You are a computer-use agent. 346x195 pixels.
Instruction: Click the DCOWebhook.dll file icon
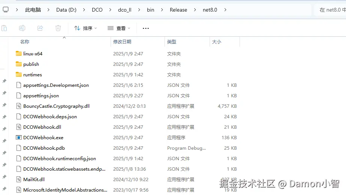19,127
